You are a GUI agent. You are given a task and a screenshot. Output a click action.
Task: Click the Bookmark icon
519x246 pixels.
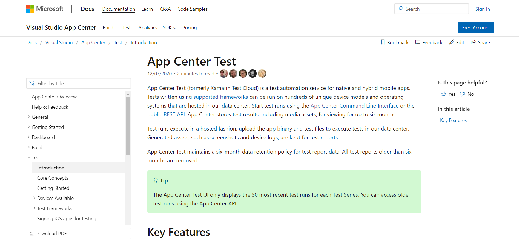click(383, 42)
